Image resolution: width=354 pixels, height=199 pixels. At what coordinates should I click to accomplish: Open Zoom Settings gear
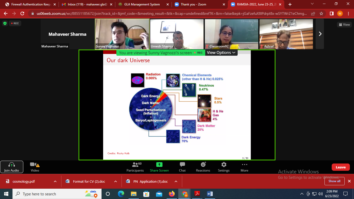[x=224, y=167]
